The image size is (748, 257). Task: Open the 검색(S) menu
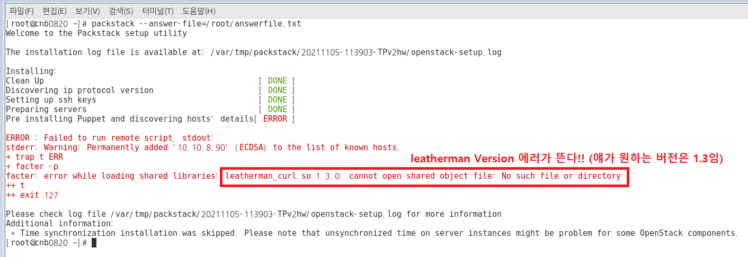[x=121, y=11]
